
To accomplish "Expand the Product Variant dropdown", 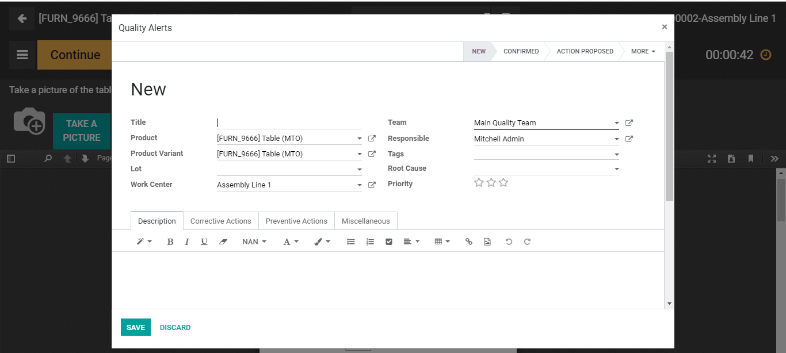I will 360,155.
